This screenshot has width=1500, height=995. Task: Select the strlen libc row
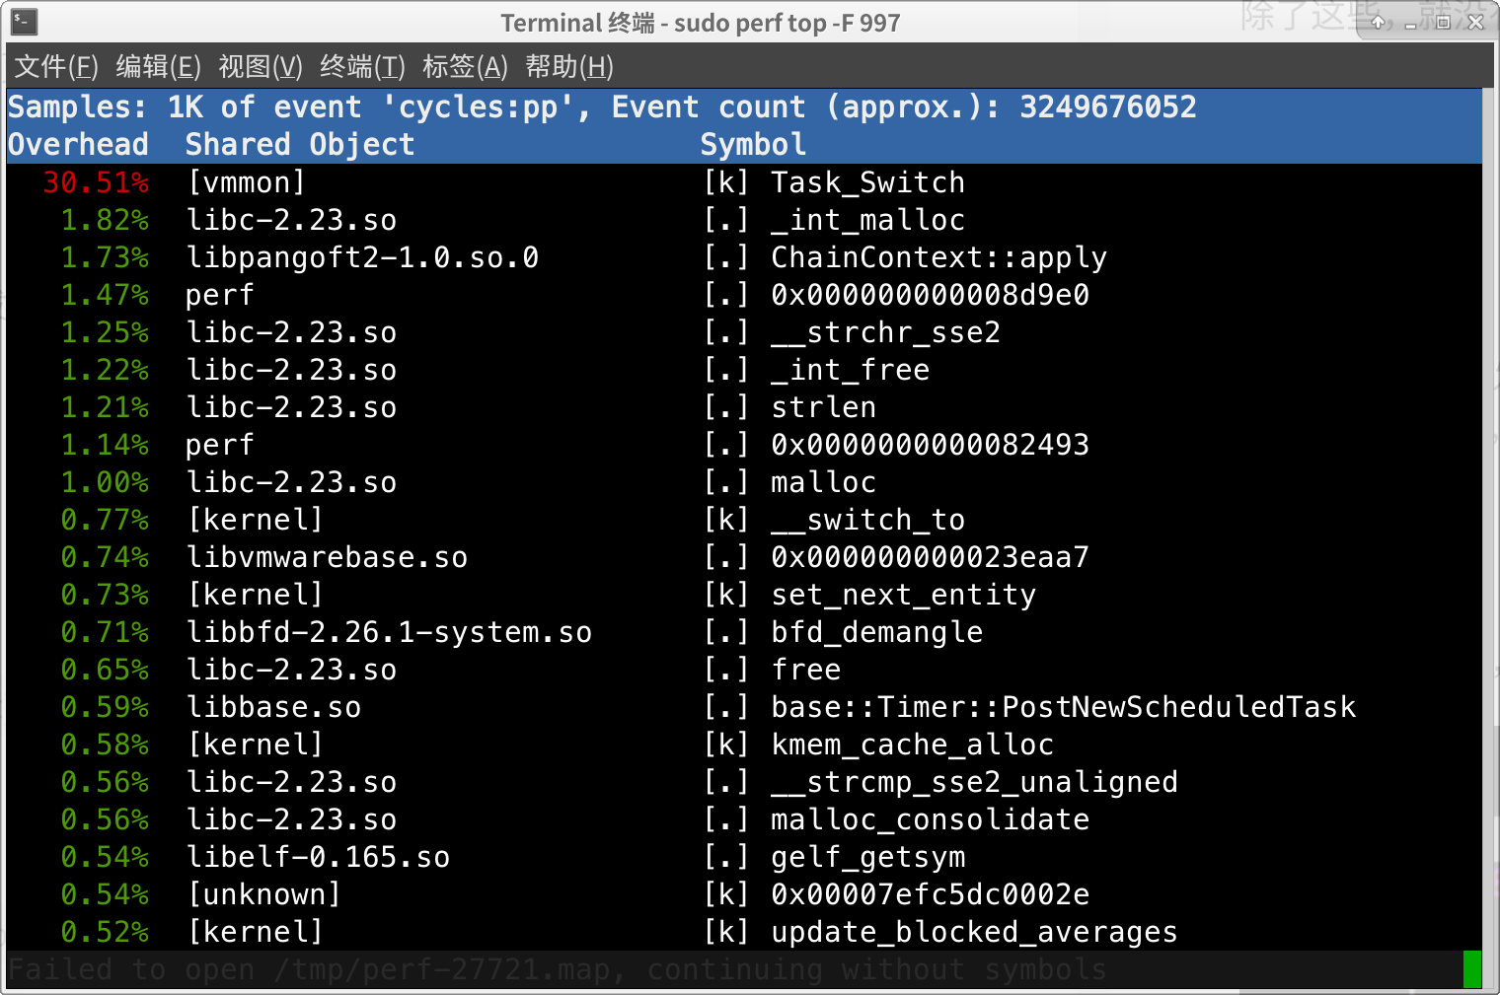[823, 406]
